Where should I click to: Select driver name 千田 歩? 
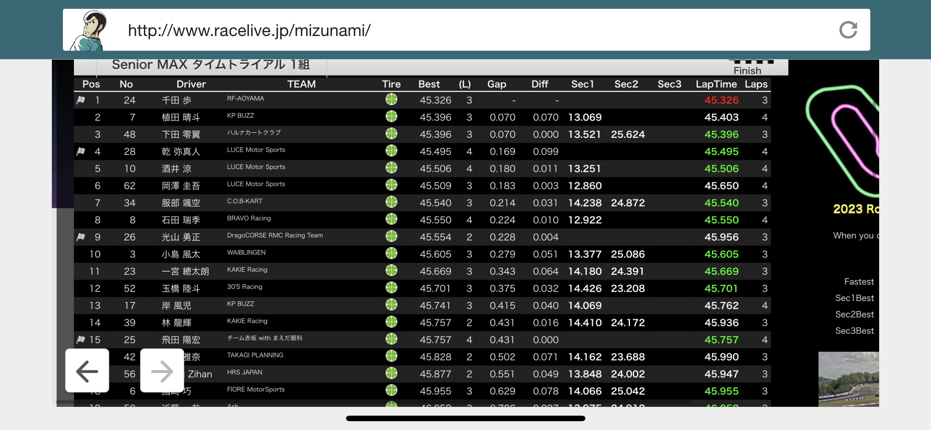176,100
